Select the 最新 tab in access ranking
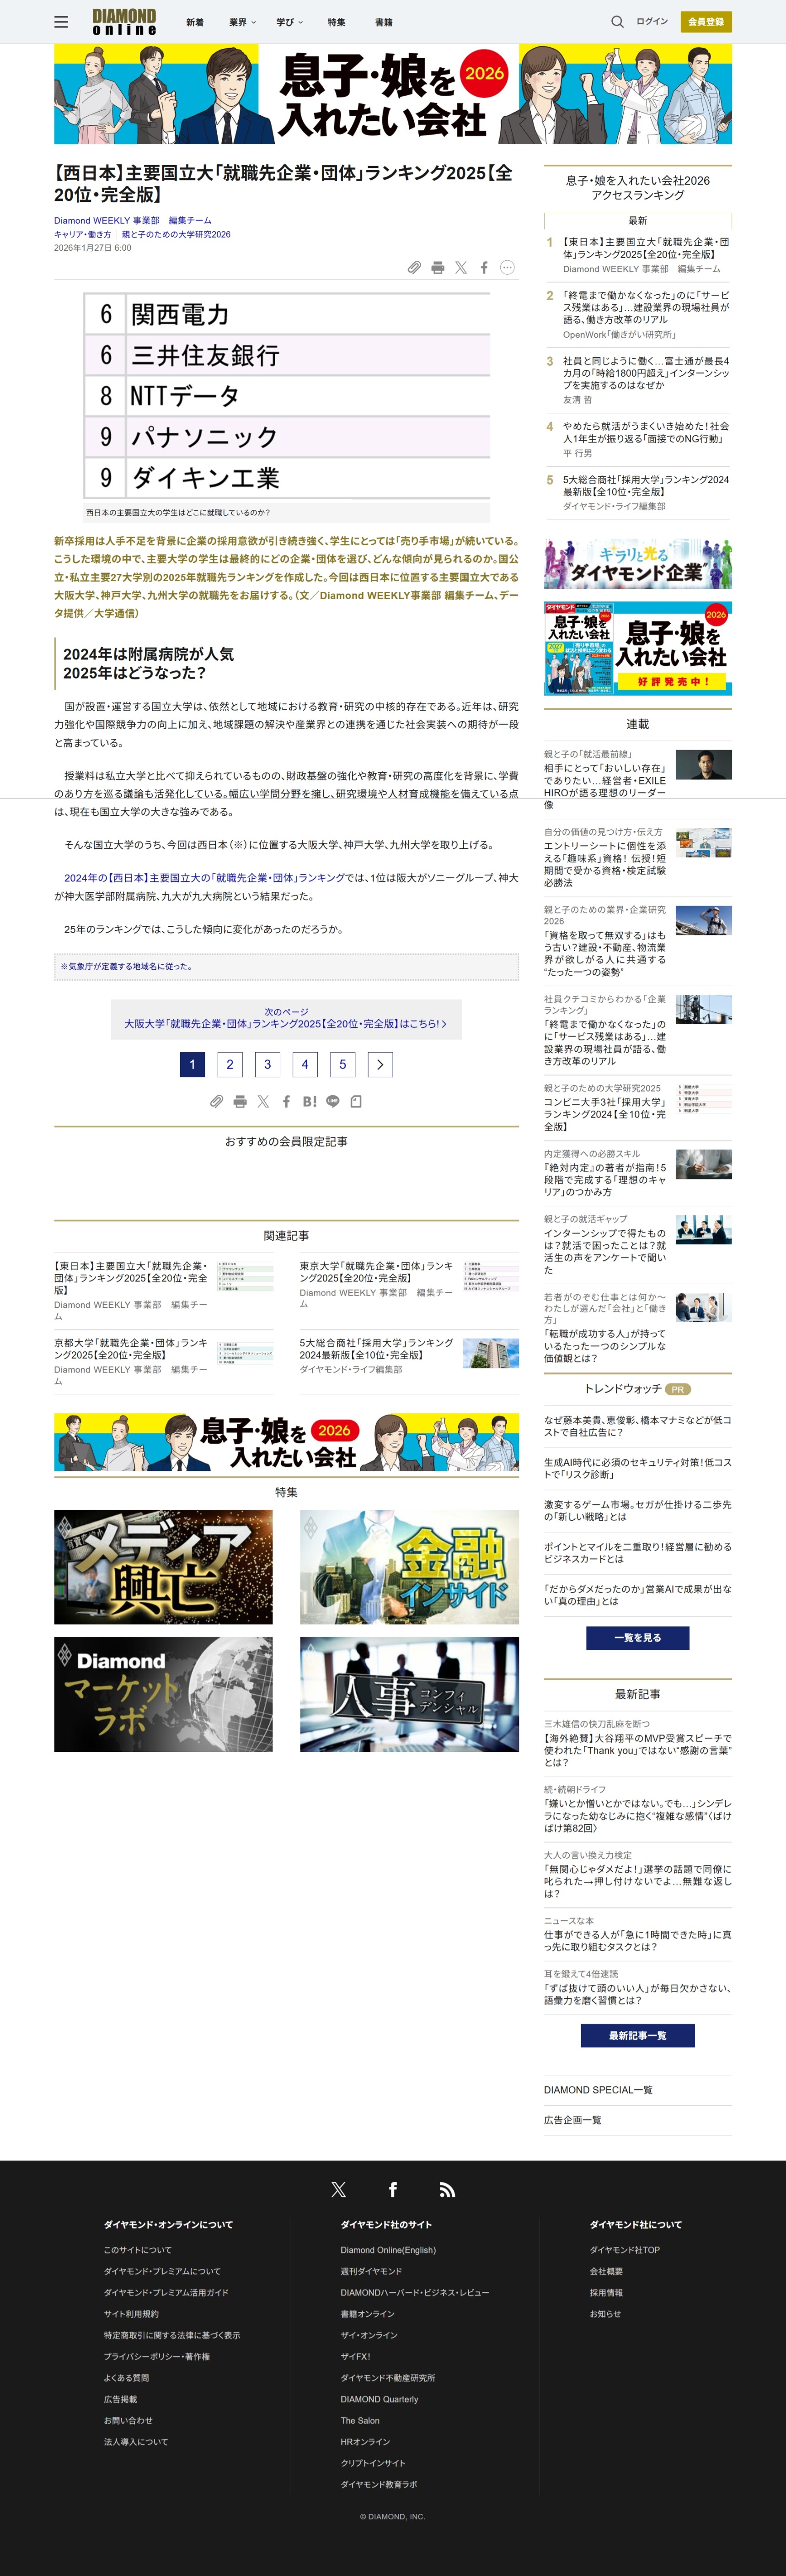This screenshot has width=786, height=2576. coord(637,221)
